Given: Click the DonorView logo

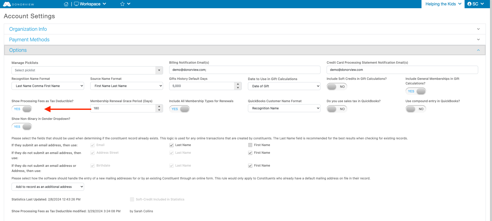Looking at the screenshot, I should 18,4.
